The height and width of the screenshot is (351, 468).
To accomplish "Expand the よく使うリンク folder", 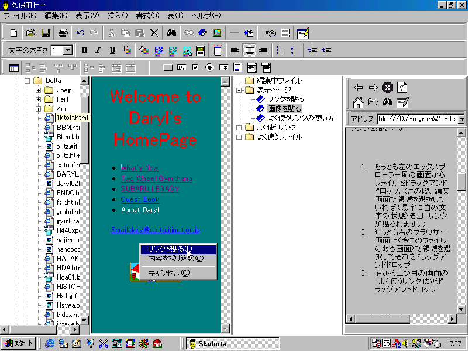I will (x=239, y=128).
